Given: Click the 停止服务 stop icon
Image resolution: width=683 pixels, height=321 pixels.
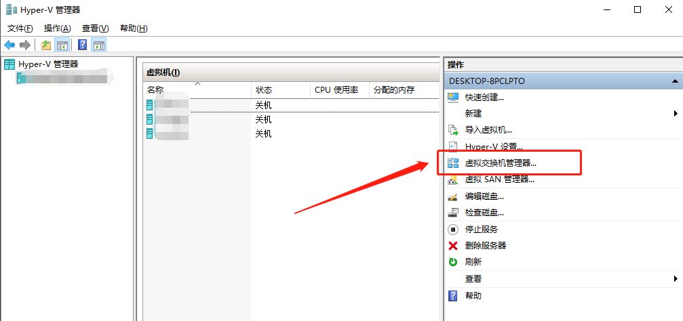Looking at the screenshot, I should pyautogui.click(x=453, y=229).
